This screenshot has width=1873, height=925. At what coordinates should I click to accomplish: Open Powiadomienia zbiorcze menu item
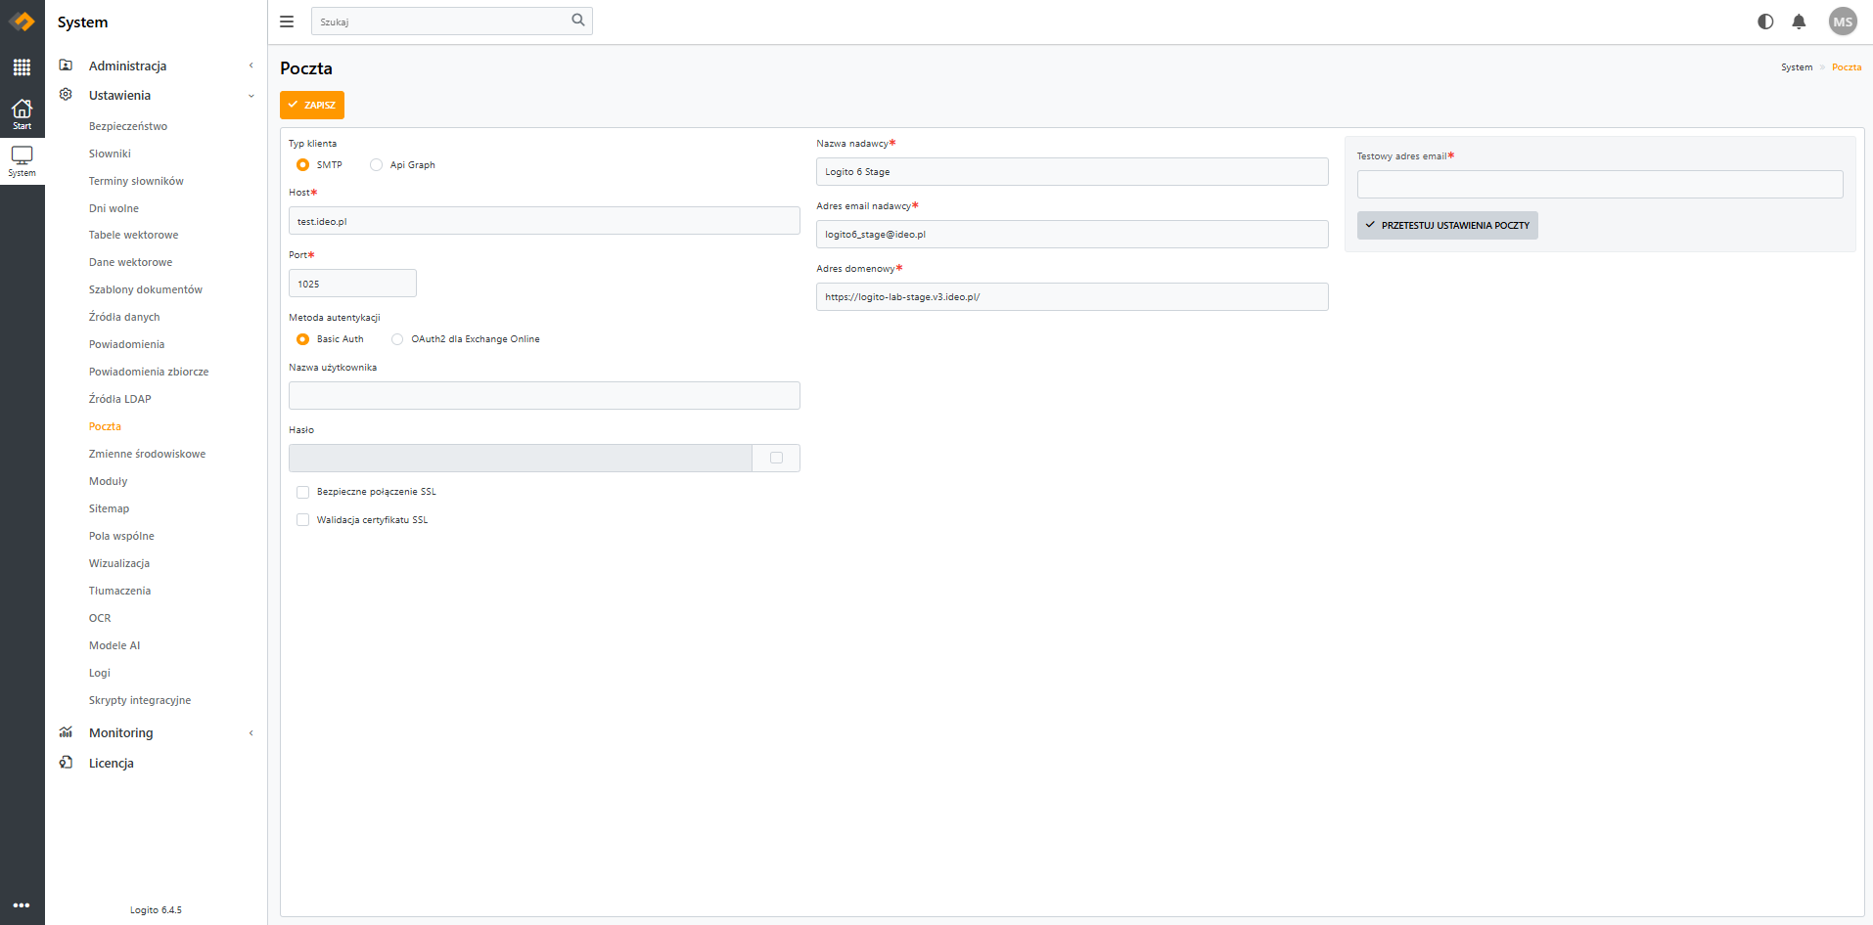(x=149, y=372)
